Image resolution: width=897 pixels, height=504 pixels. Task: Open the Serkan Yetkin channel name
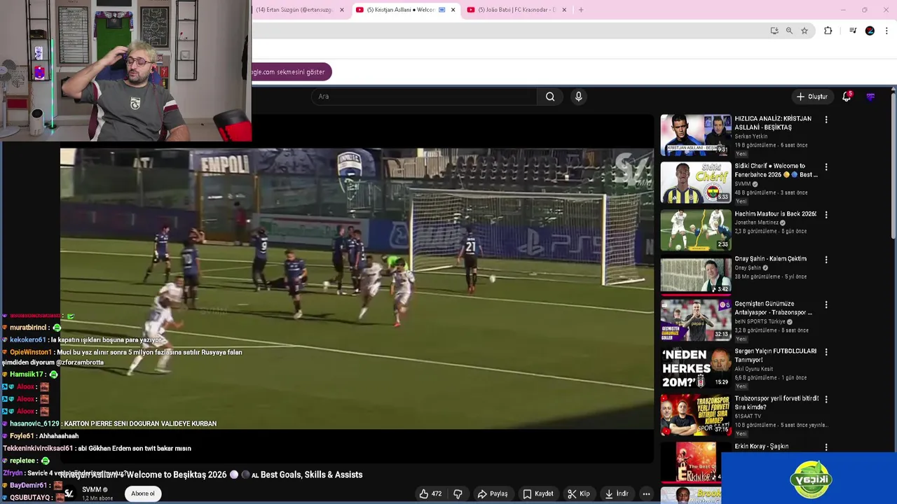[x=751, y=136]
